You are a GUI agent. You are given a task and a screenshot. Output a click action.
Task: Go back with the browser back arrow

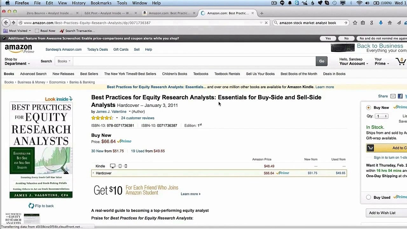[6, 23]
